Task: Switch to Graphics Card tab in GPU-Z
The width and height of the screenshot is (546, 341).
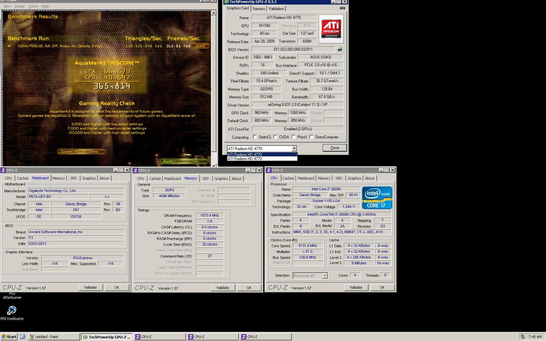Action: [x=238, y=8]
